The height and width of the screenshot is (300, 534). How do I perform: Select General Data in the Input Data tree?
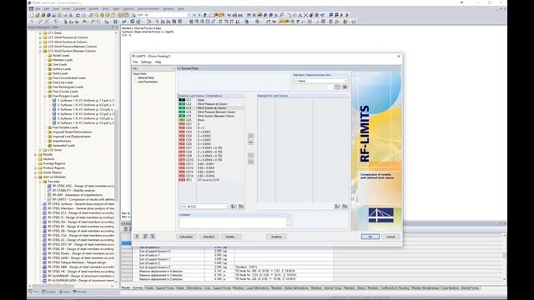tap(145, 77)
